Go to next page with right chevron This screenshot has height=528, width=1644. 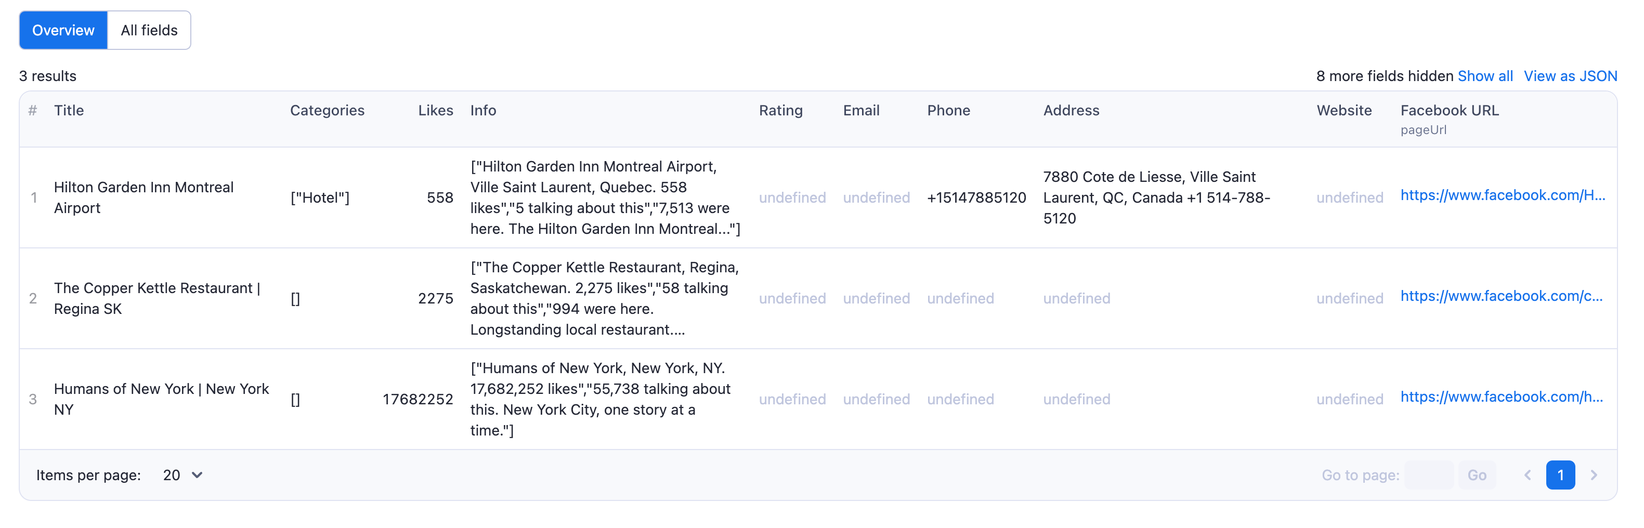(1594, 475)
